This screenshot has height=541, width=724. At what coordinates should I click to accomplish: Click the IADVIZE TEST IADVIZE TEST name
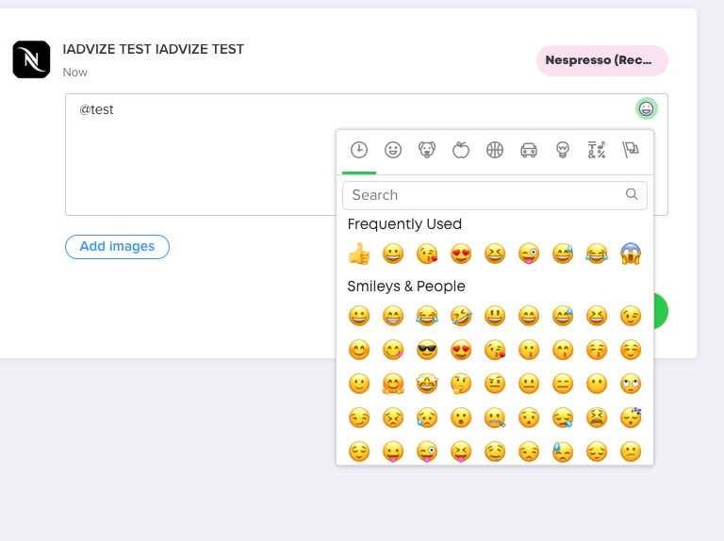pyautogui.click(x=154, y=49)
